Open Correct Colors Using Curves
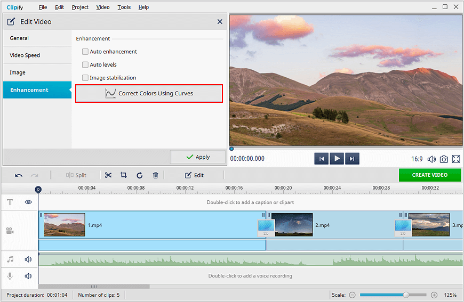The image size is (464, 302). [149, 93]
